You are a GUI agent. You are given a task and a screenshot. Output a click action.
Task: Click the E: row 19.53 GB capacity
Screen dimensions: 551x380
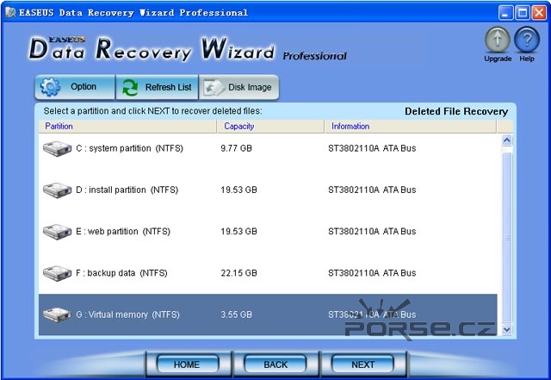238,232
